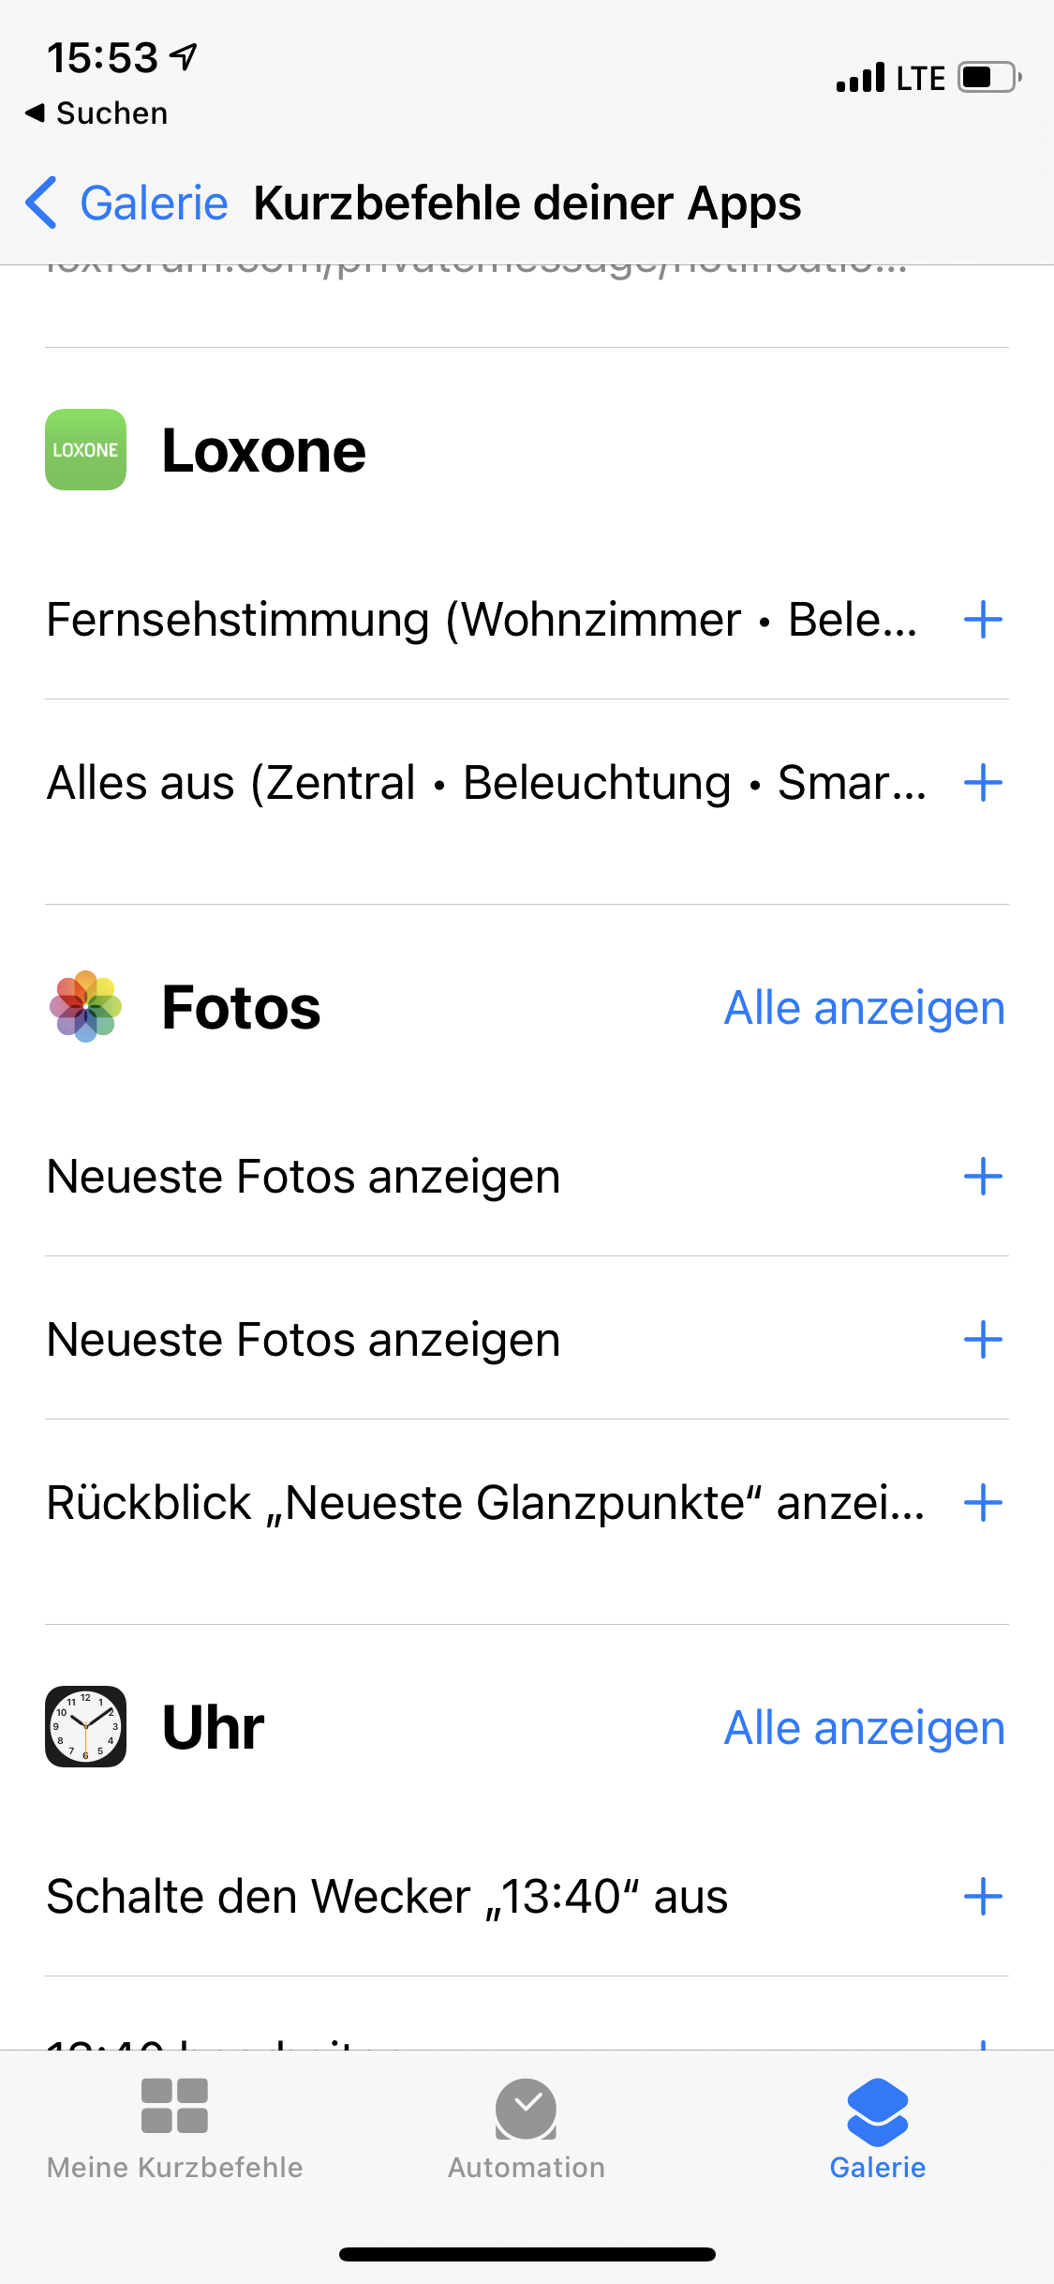The image size is (1054, 2284).
Task: Tap the Loxone app icon
Action: coord(85,449)
